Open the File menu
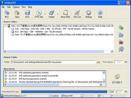This screenshot has width=131, height=98. (x=3, y=7)
